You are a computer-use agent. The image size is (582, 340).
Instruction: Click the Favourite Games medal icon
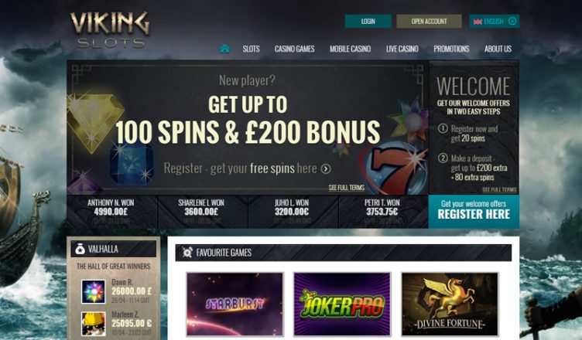[x=187, y=252]
